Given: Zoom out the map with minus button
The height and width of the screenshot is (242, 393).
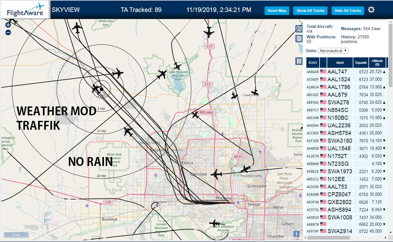Looking at the screenshot, I should tap(8, 33).
